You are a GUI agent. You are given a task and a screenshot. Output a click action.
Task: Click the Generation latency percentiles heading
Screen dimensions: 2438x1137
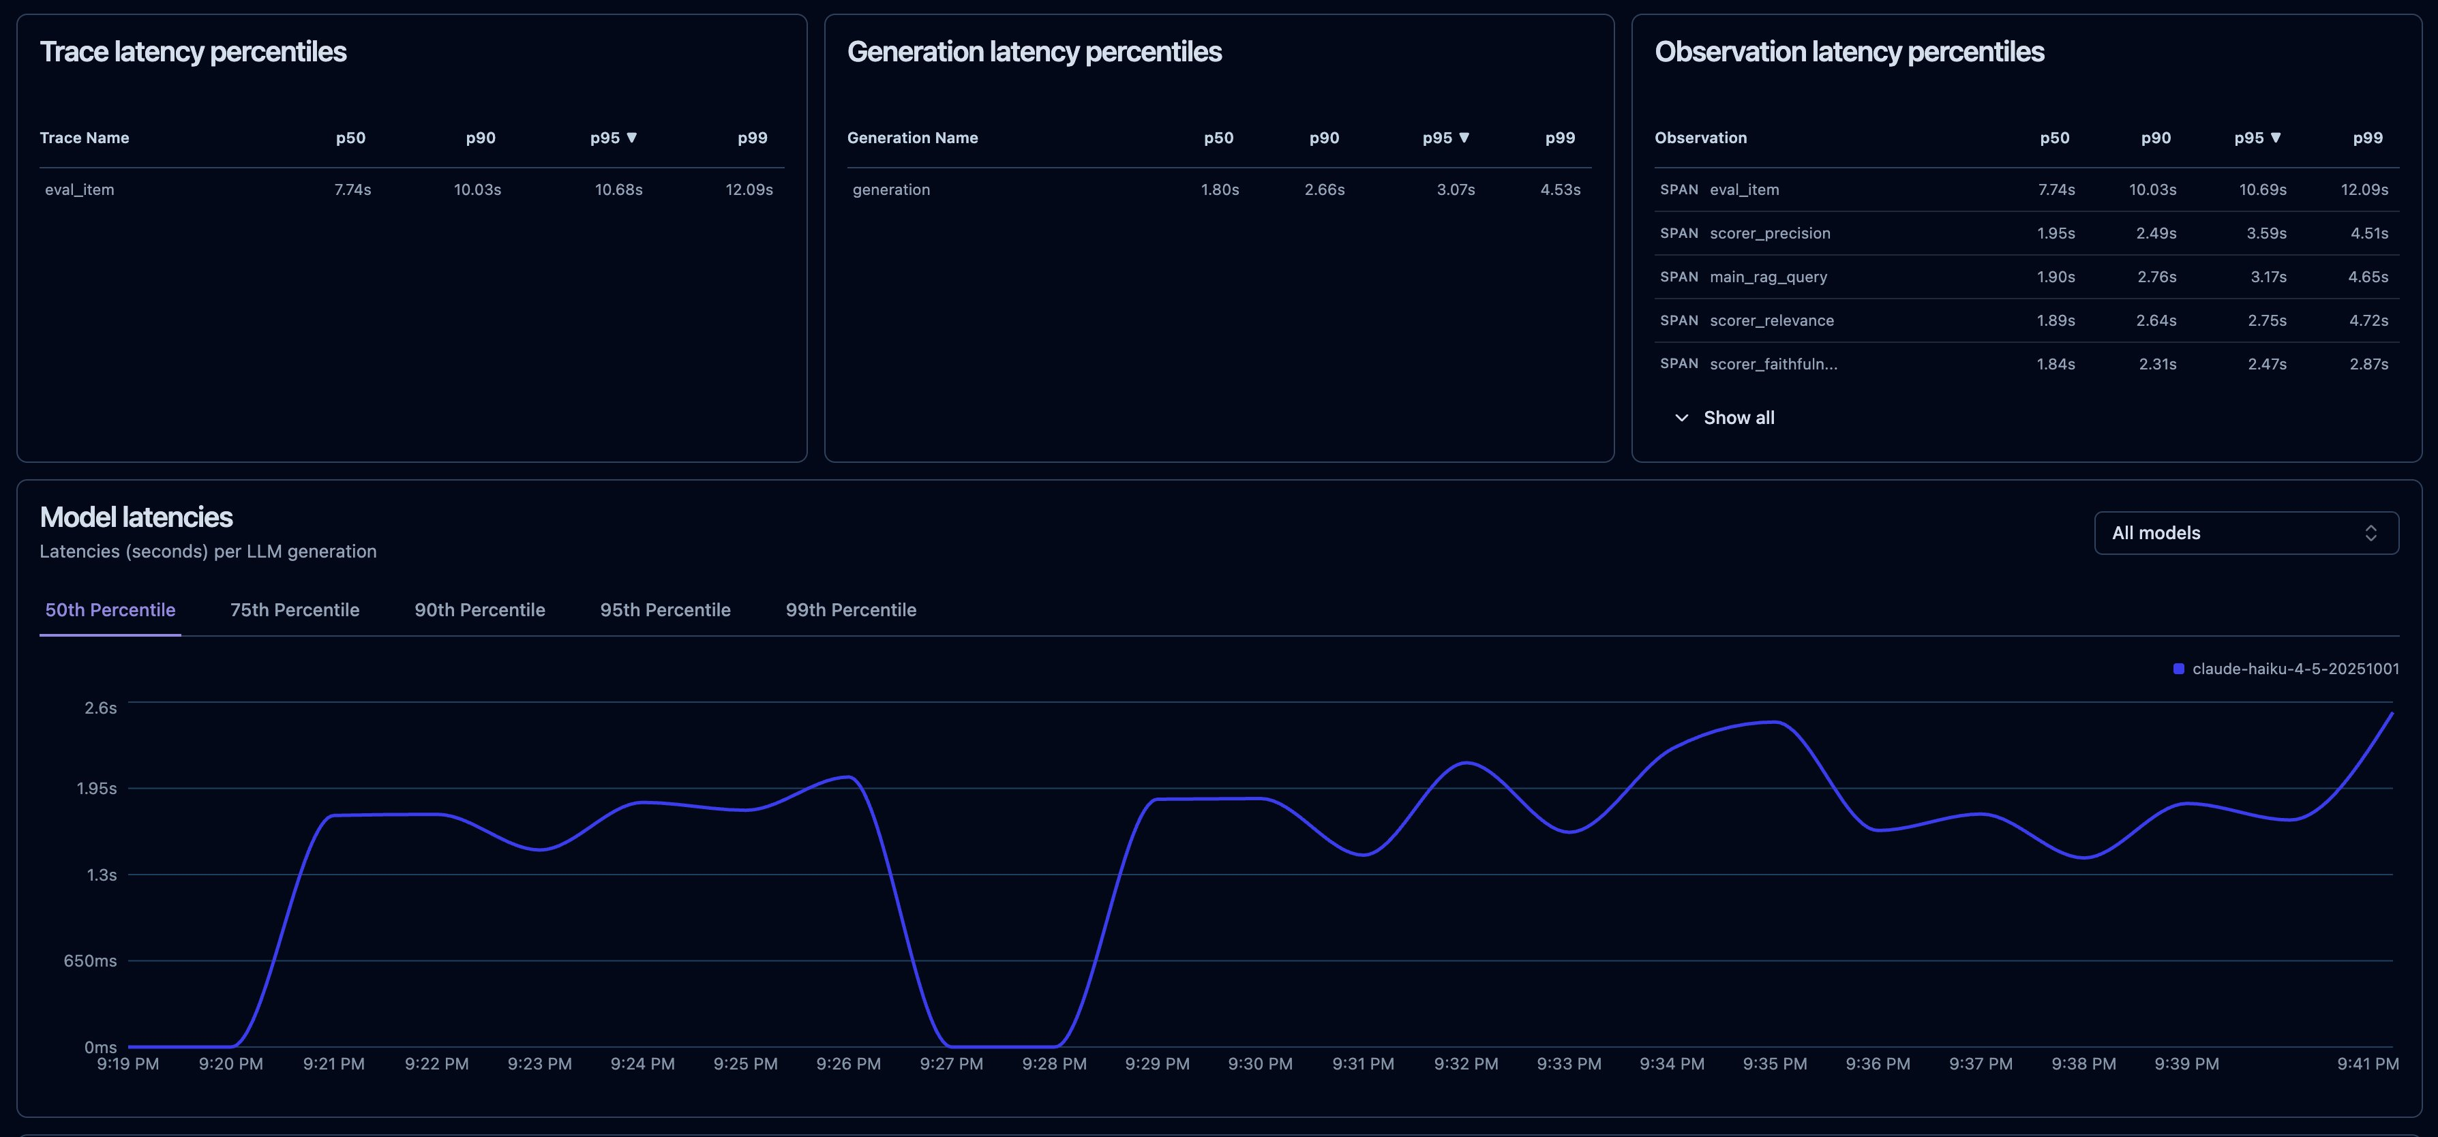point(1034,52)
